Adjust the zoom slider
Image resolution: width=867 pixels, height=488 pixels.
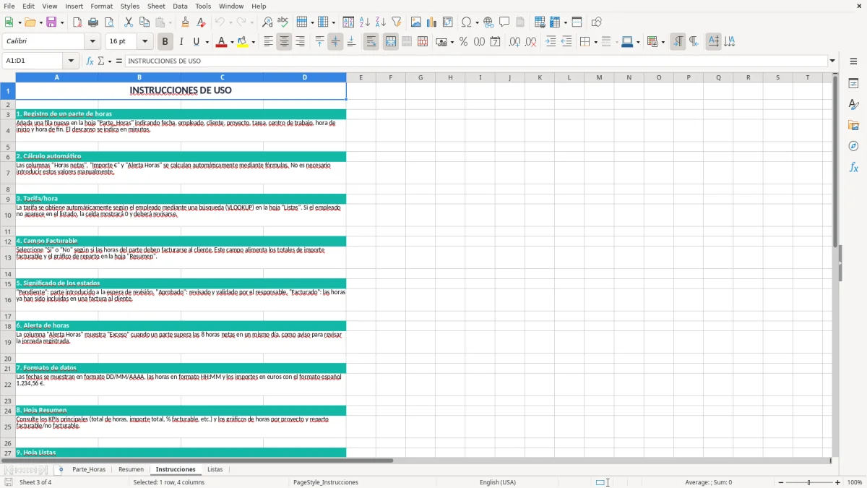[808, 482]
